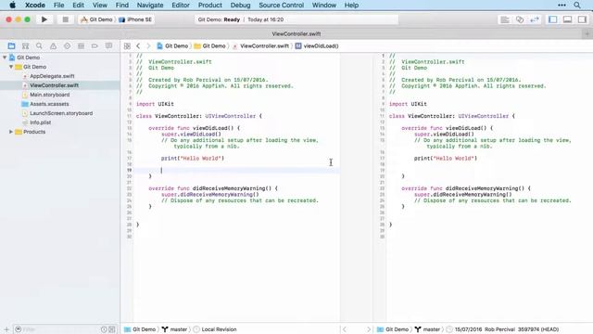This screenshot has width=593, height=334.
Task: Go back in editor history
Action: pyautogui.click(x=138, y=45)
